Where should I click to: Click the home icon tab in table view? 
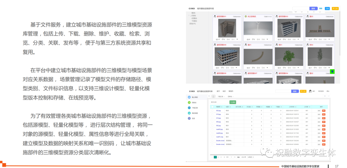213,96
